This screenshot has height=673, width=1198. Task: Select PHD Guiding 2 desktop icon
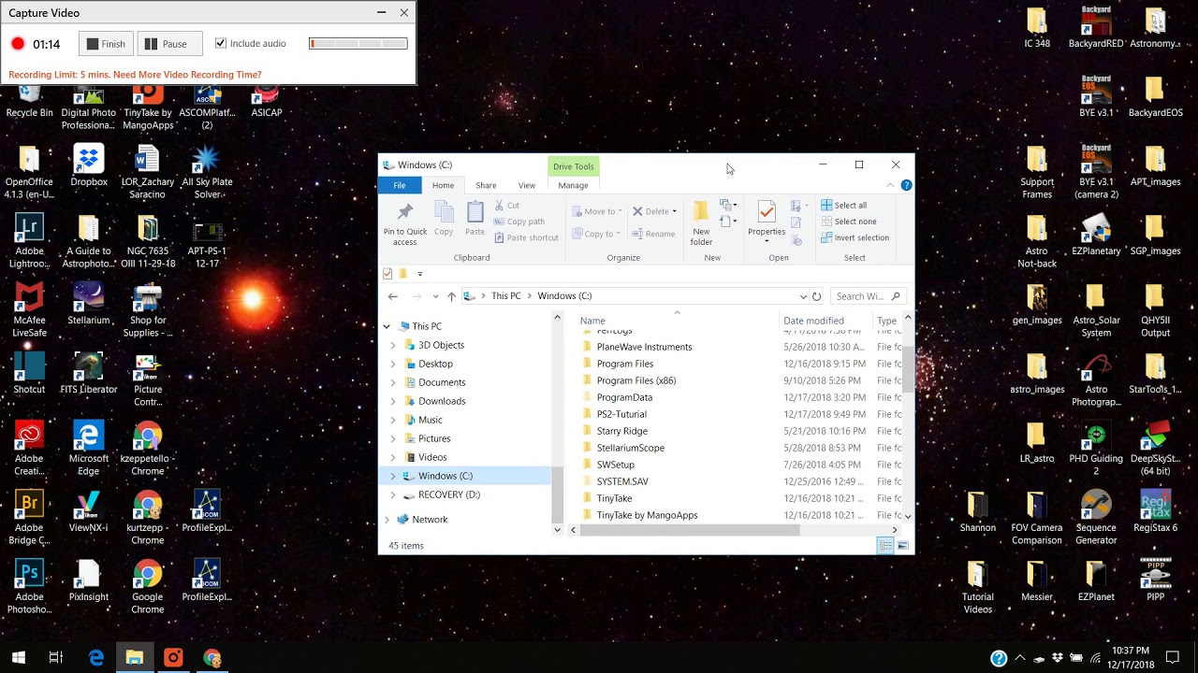[x=1096, y=449]
